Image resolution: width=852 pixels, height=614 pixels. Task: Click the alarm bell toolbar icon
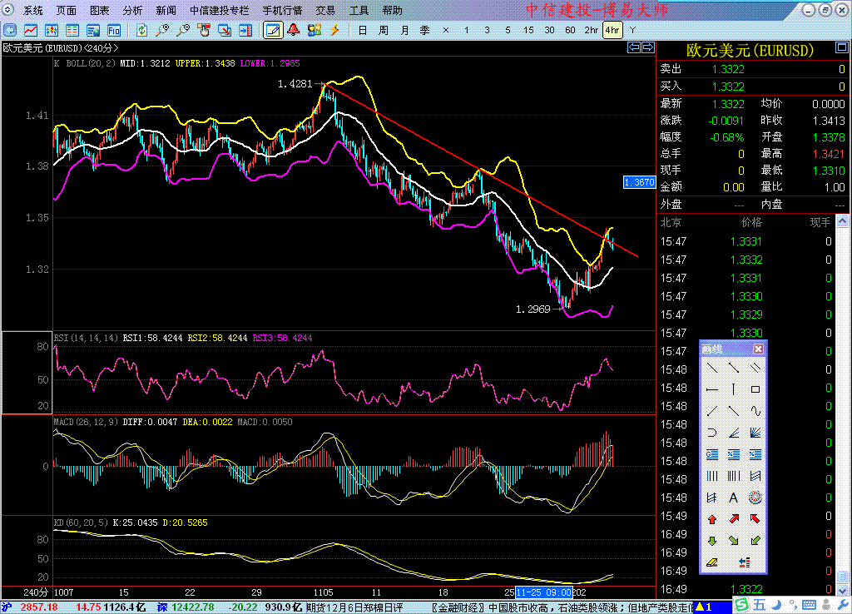pos(294,30)
